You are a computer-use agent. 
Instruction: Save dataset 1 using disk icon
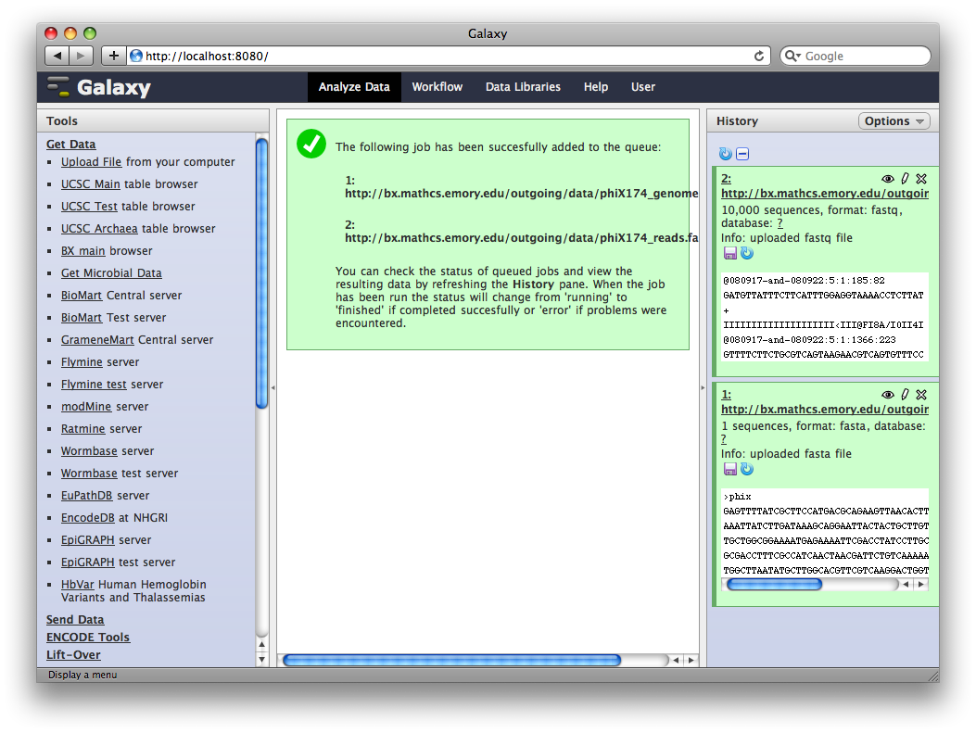pos(730,469)
